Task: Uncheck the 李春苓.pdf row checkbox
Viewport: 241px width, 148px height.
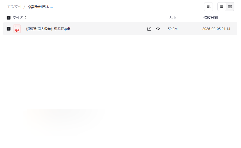Action: [x=9, y=29]
